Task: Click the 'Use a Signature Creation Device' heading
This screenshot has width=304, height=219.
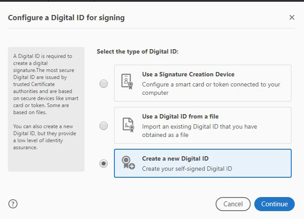Action: pos(188,74)
